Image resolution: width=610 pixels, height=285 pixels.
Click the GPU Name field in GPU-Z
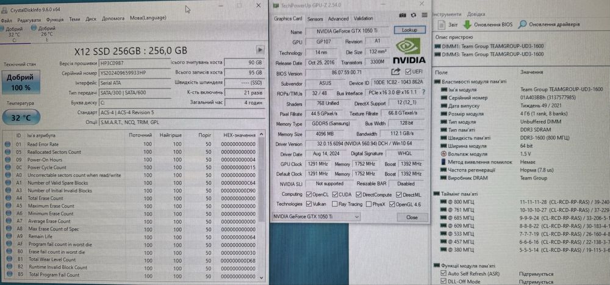coord(348,31)
